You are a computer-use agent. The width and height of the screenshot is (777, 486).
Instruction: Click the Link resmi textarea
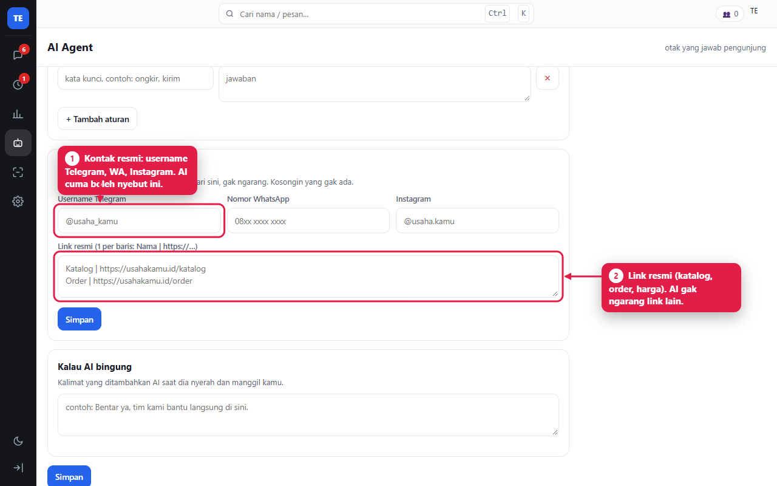[308, 276]
